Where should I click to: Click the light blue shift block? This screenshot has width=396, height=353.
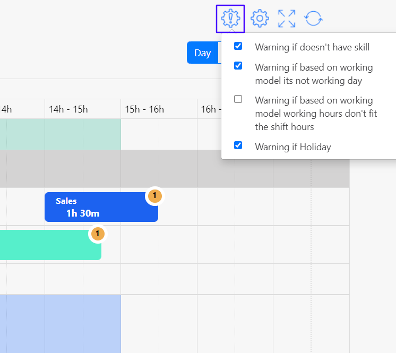[x=58, y=323]
